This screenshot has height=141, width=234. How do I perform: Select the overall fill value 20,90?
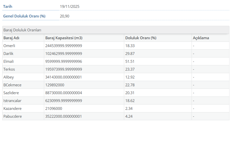pos(65,16)
